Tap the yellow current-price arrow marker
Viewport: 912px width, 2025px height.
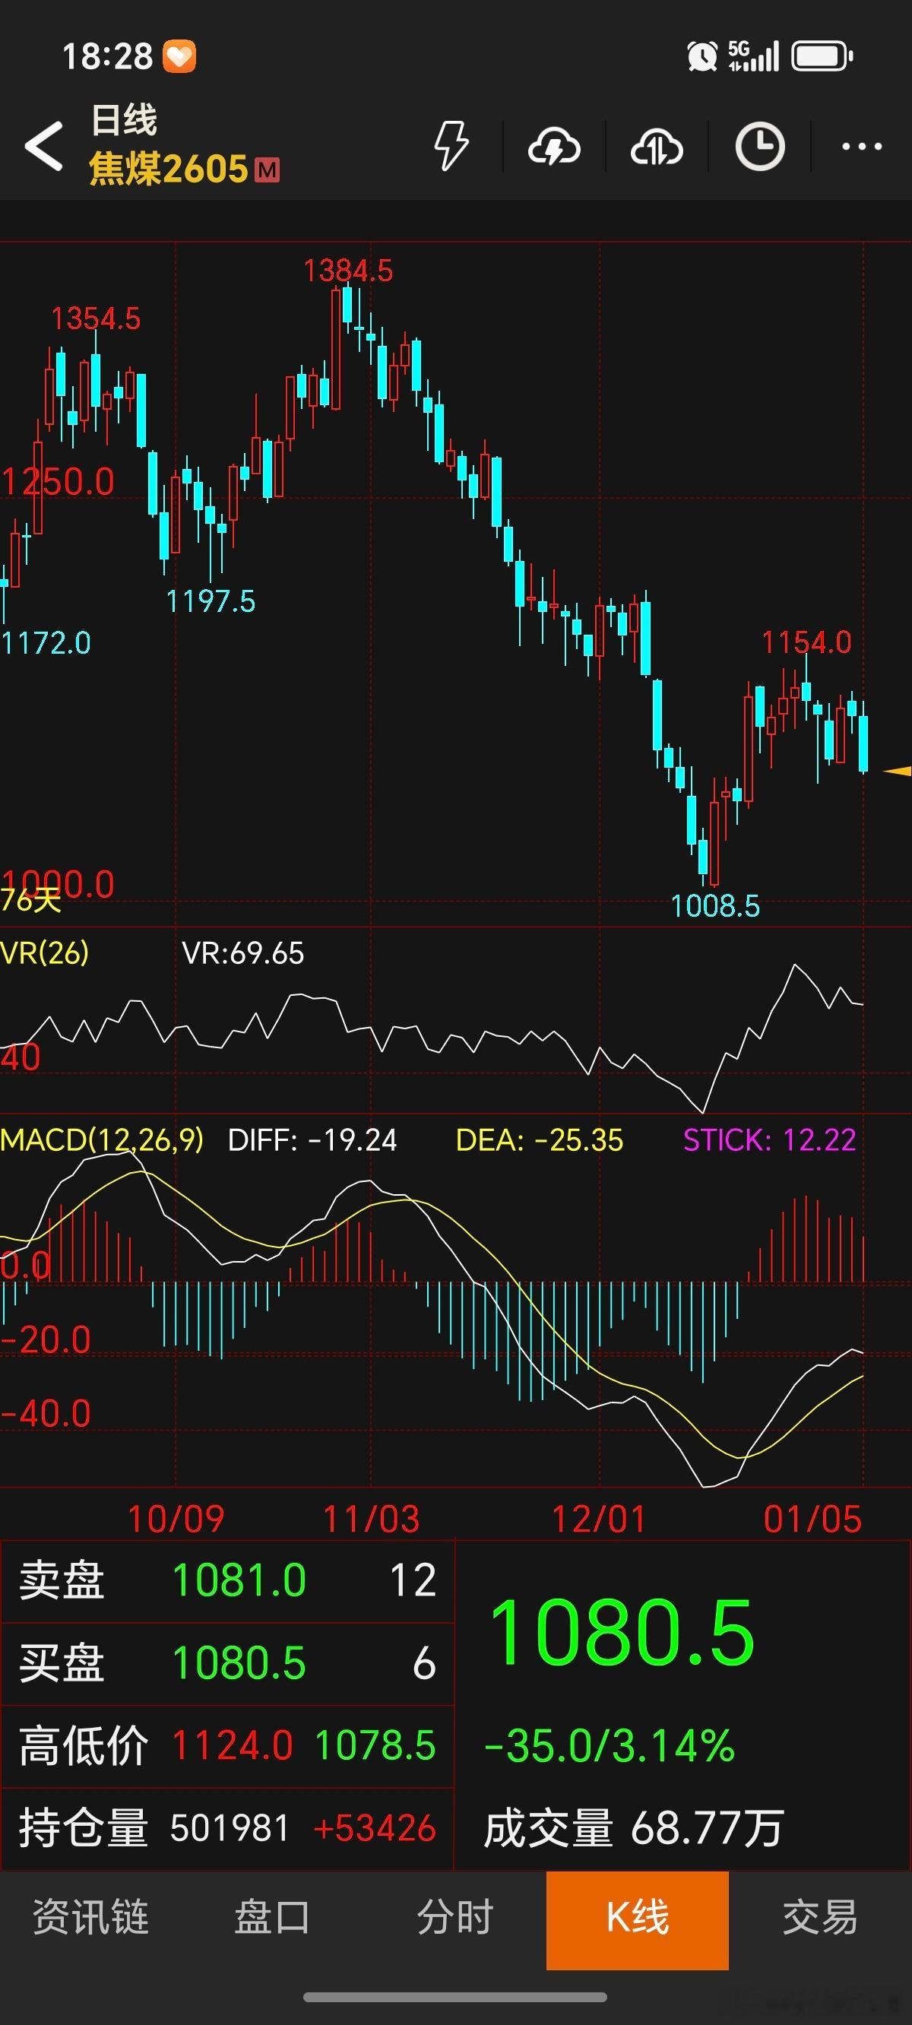897,772
